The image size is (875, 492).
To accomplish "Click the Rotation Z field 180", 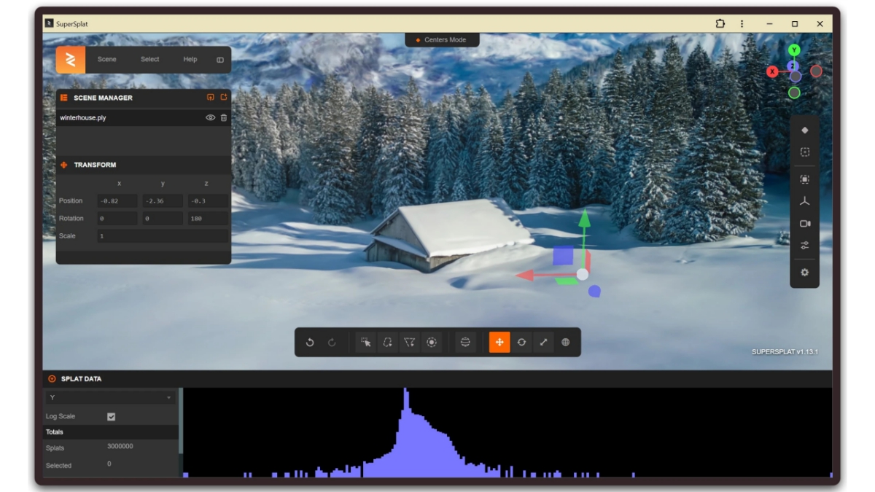I will click(x=208, y=218).
